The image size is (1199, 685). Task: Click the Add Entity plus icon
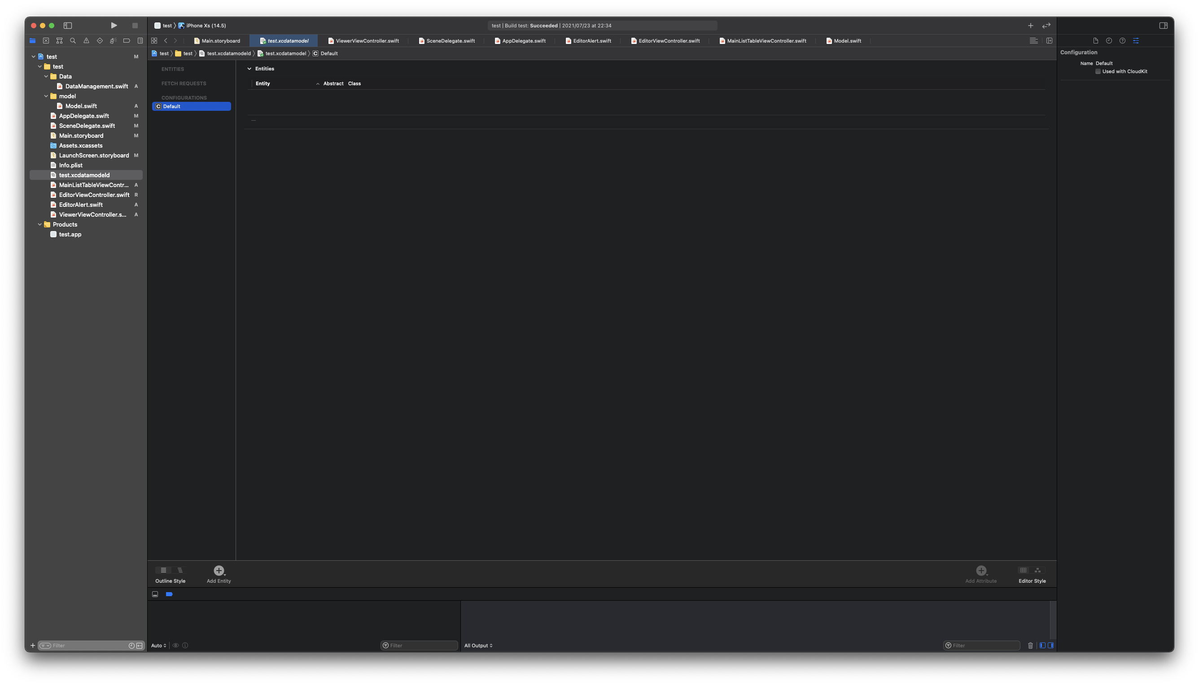(x=219, y=570)
